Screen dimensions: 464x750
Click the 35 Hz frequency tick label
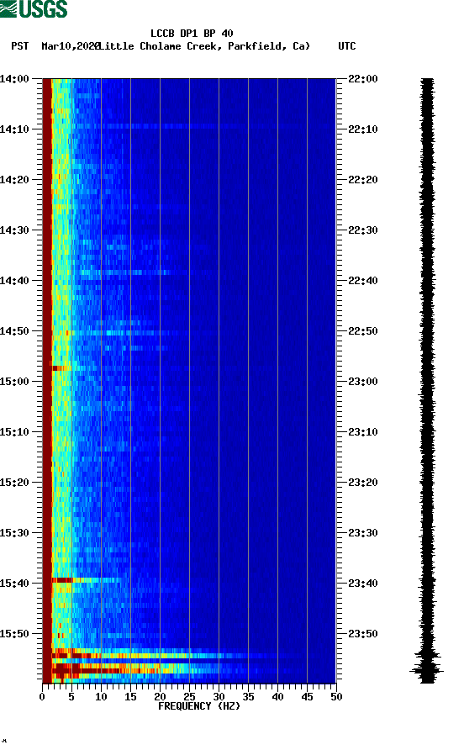pyautogui.click(x=248, y=697)
